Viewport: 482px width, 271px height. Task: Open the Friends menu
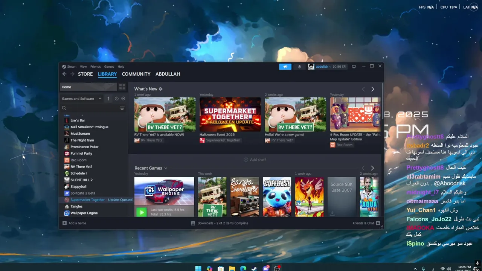click(96, 67)
